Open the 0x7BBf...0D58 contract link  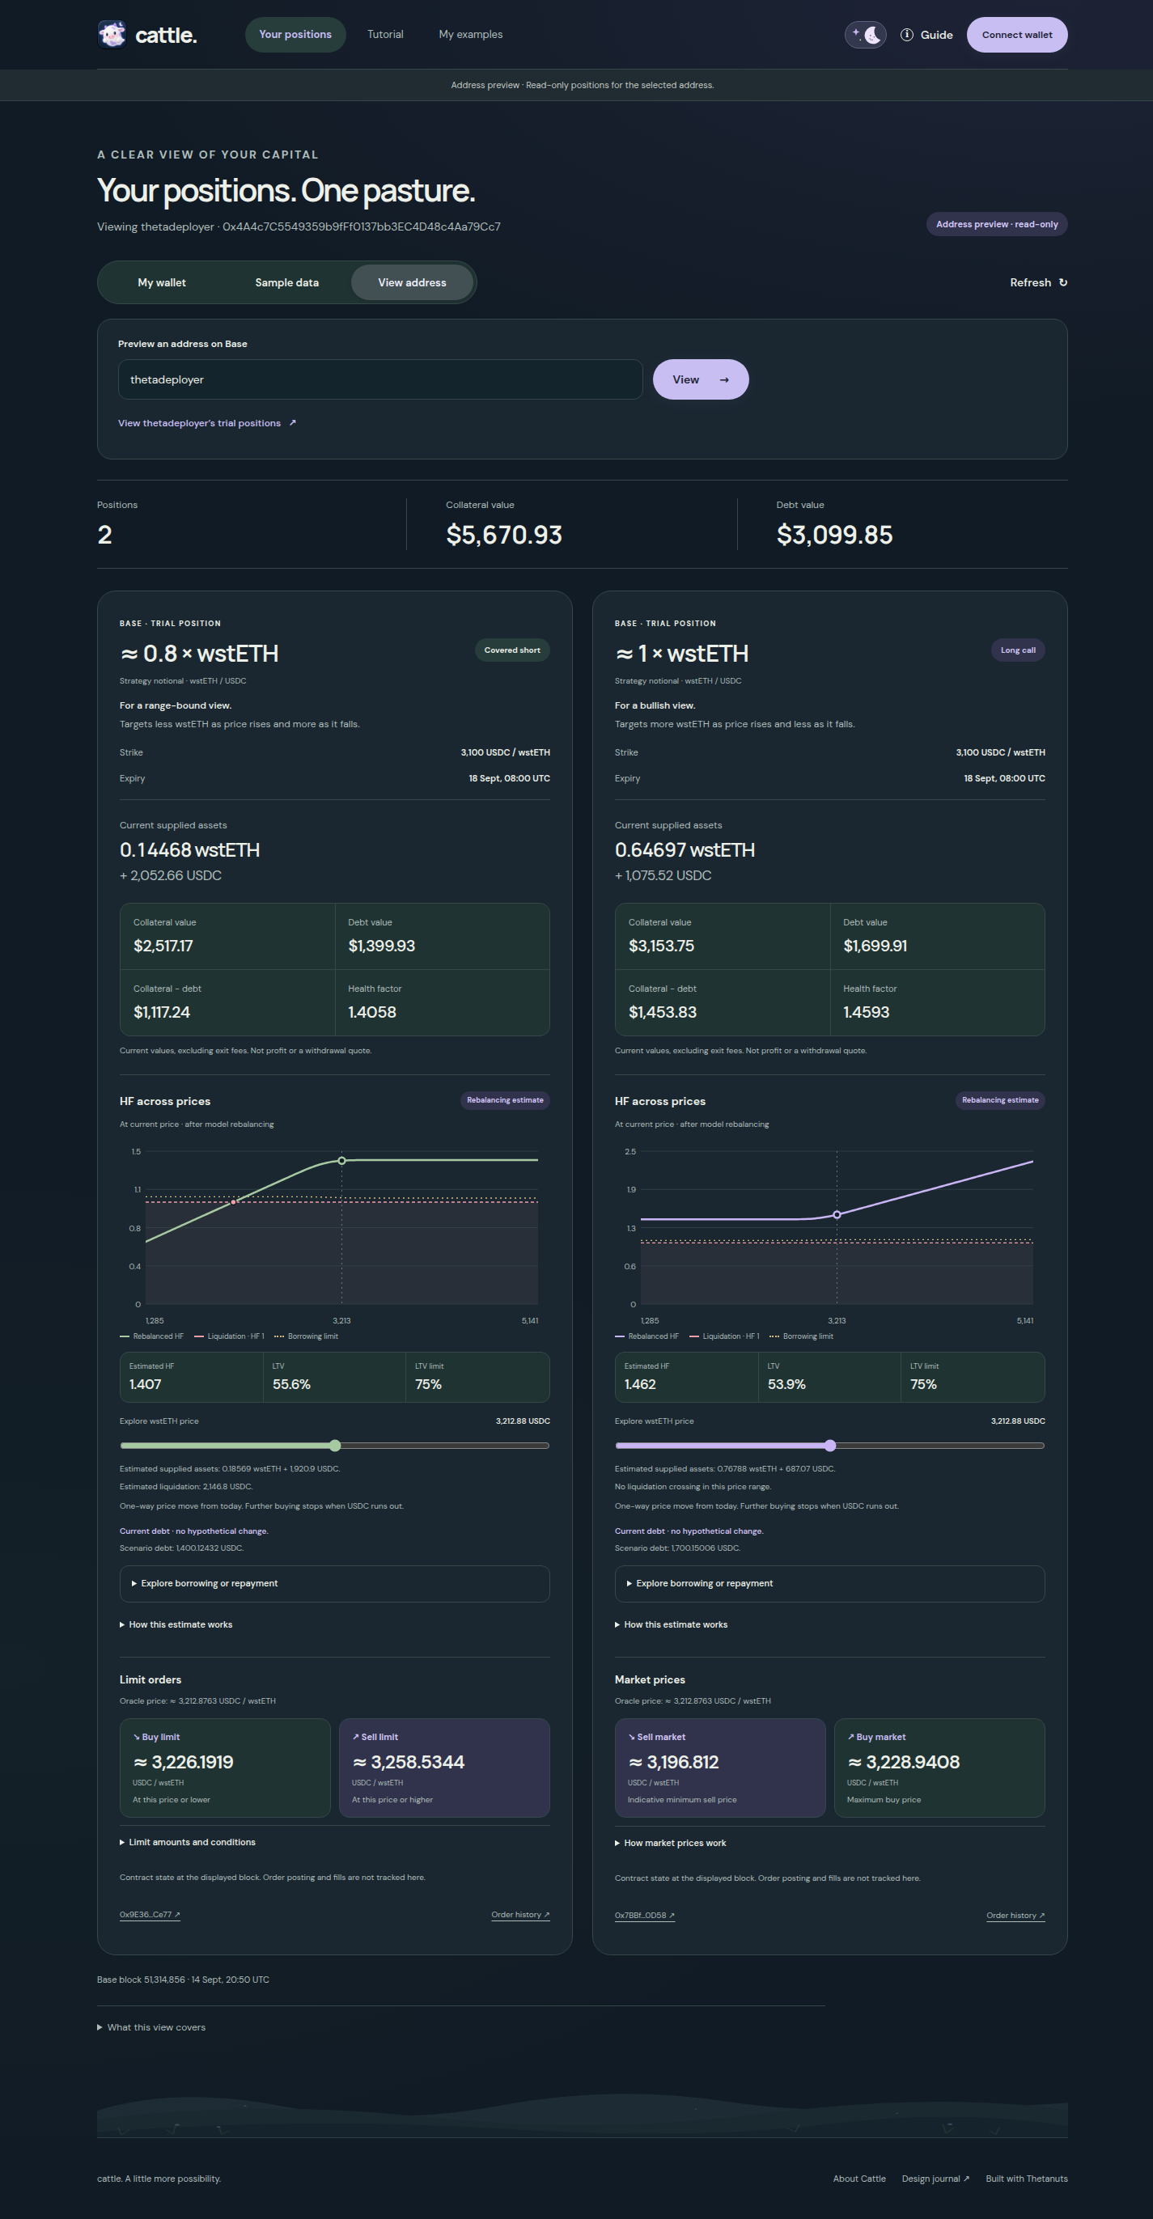point(645,1915)
